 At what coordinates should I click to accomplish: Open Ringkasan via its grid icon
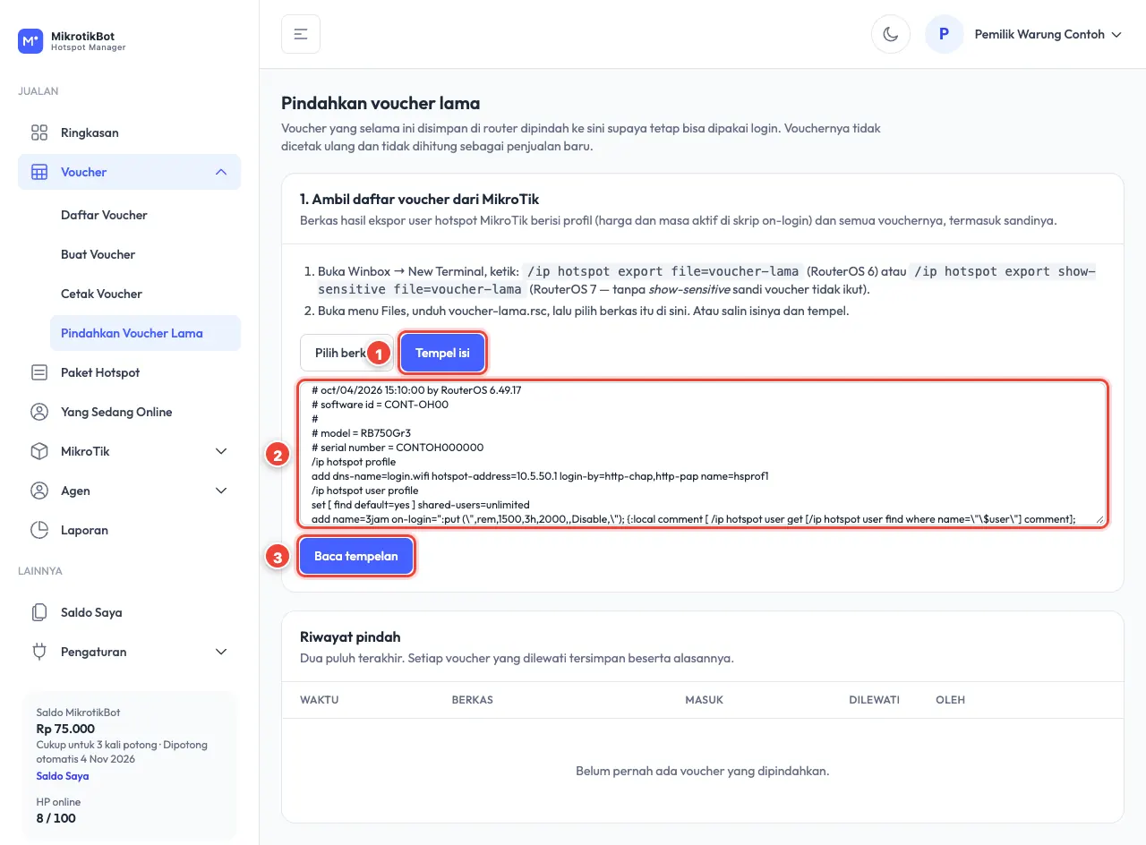point(39,132)
